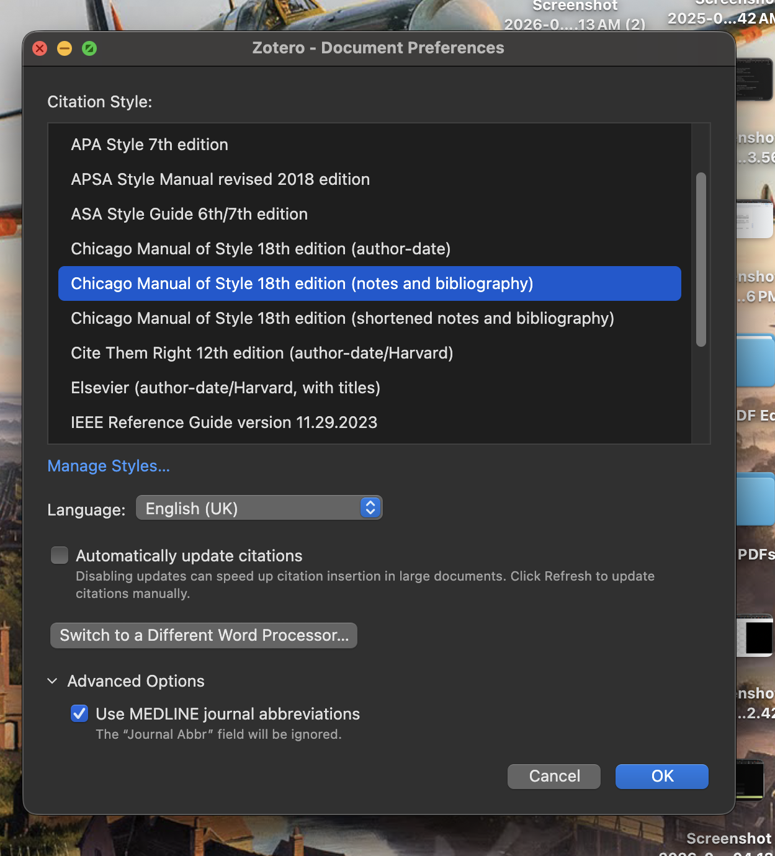Image resolution: width=775 pixels, height=856 pixels.
Task: Select Elsevier (author-date/Harvard, with titles)
Action: (370, 388)
